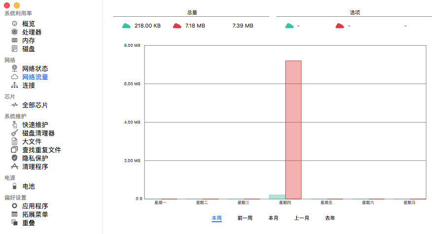Open the 全部芯片 waveform icon

coord(14,105)
